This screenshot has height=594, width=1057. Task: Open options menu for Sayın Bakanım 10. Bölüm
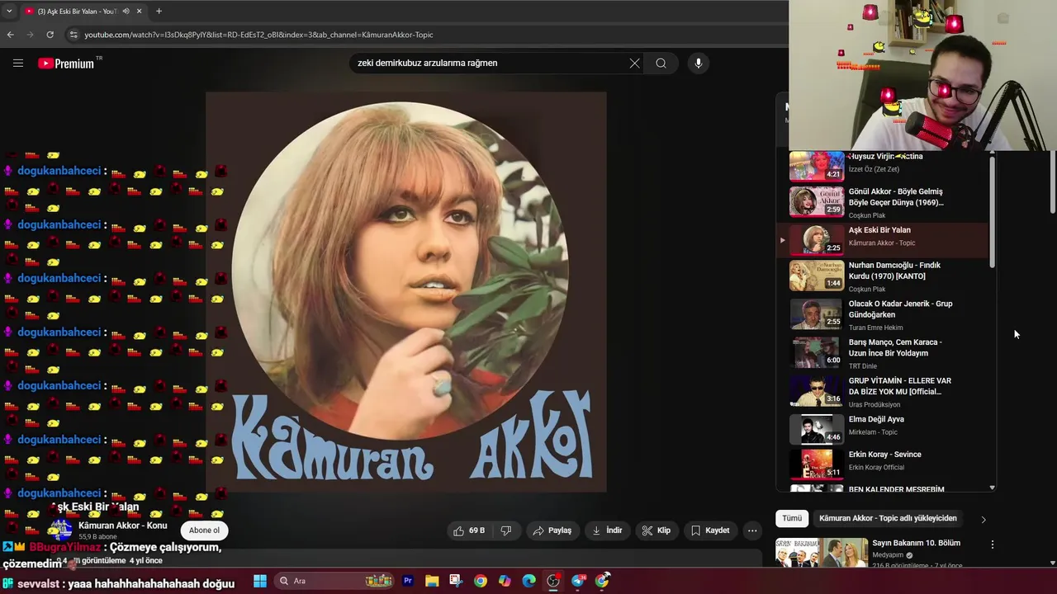click(992, 544)
